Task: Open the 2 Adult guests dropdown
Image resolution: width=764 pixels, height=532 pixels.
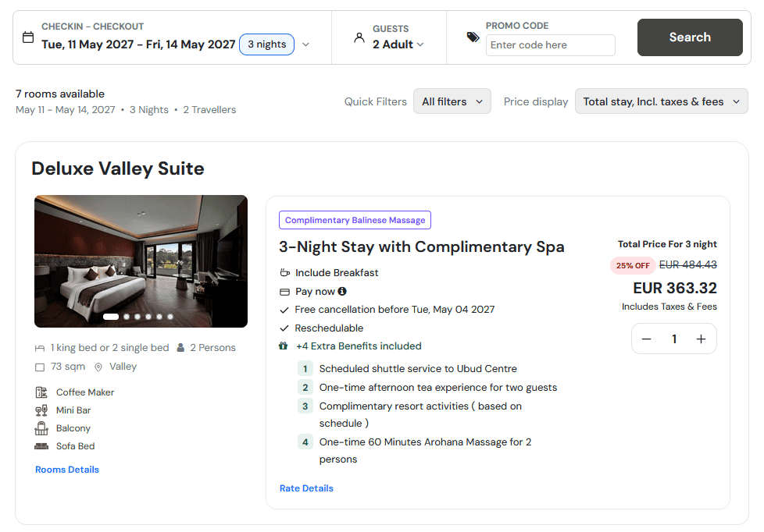Action: [x=398, y=44]
